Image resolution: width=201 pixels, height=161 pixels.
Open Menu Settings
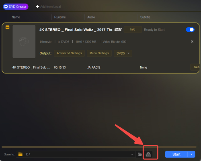pos(99,53)
